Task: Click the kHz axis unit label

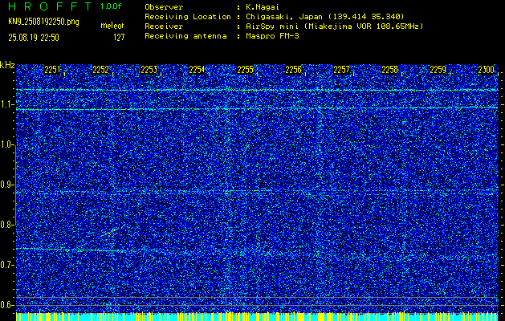Action: [7, 65]
